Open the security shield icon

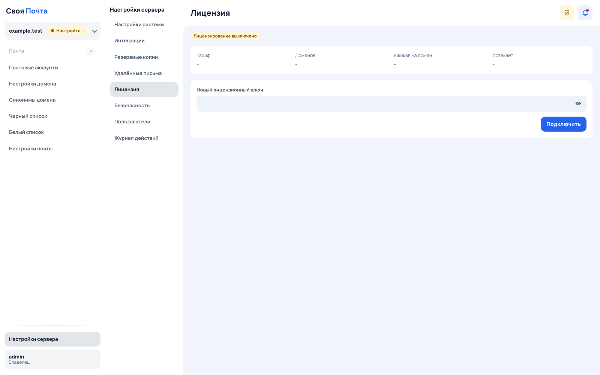(x=567, y=13)
